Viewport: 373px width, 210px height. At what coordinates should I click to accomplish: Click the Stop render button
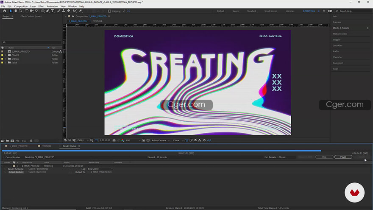click(324, 157)
